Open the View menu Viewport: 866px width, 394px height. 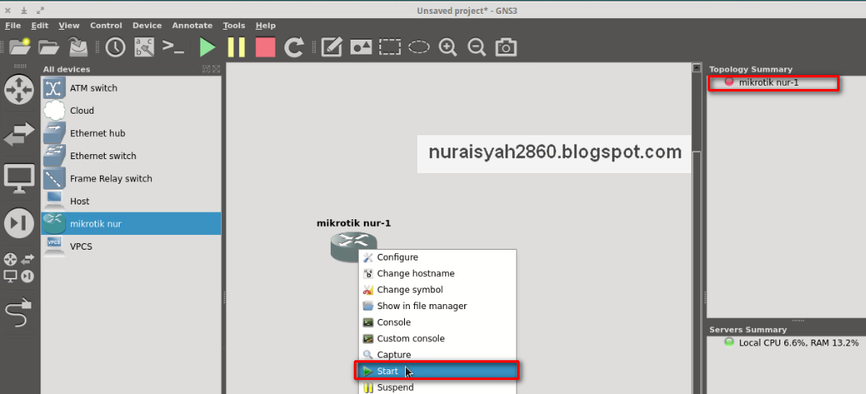pos(69,26)
